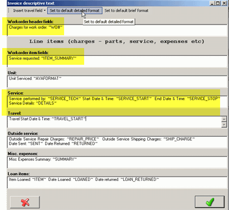Click the ~SUMMARY~ token text
229x210 pixels.
pyautogui.click(x=65, y=159)
